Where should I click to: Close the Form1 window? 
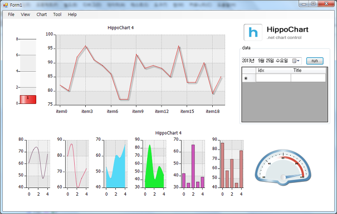326,4
